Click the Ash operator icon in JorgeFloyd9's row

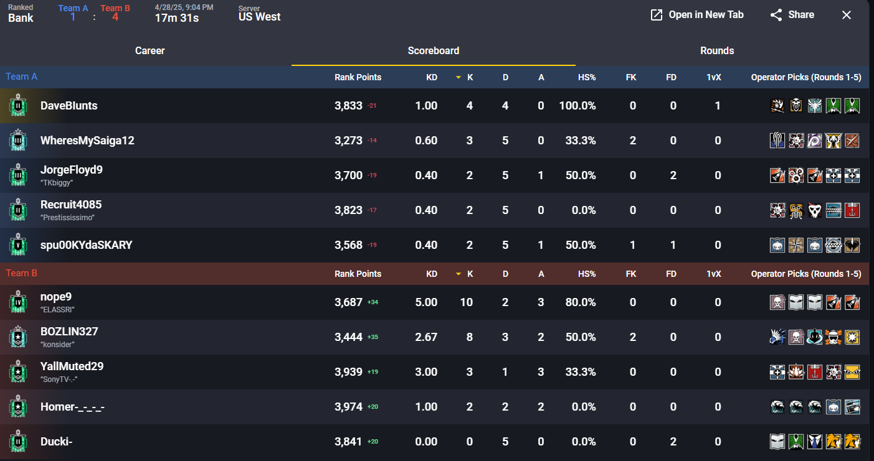[x=777, y=175]
